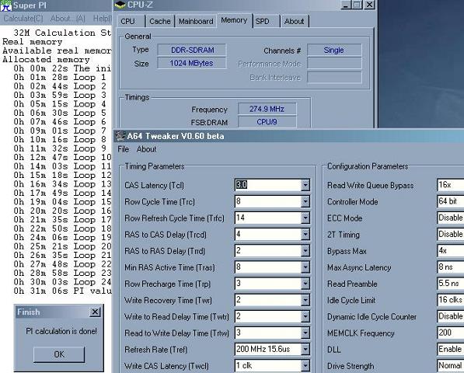
Task: Expand Write to Read Delay (Twtr) dropdown
Action: click(305, 316)
